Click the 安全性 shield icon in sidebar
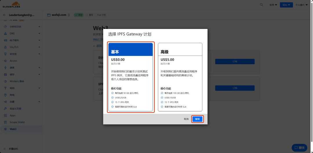The image size is (313, 153). 6,54
